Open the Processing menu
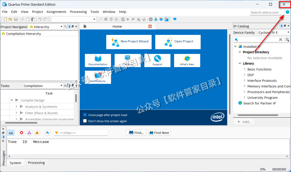This screenshot has width=291, height=172. 78,12
